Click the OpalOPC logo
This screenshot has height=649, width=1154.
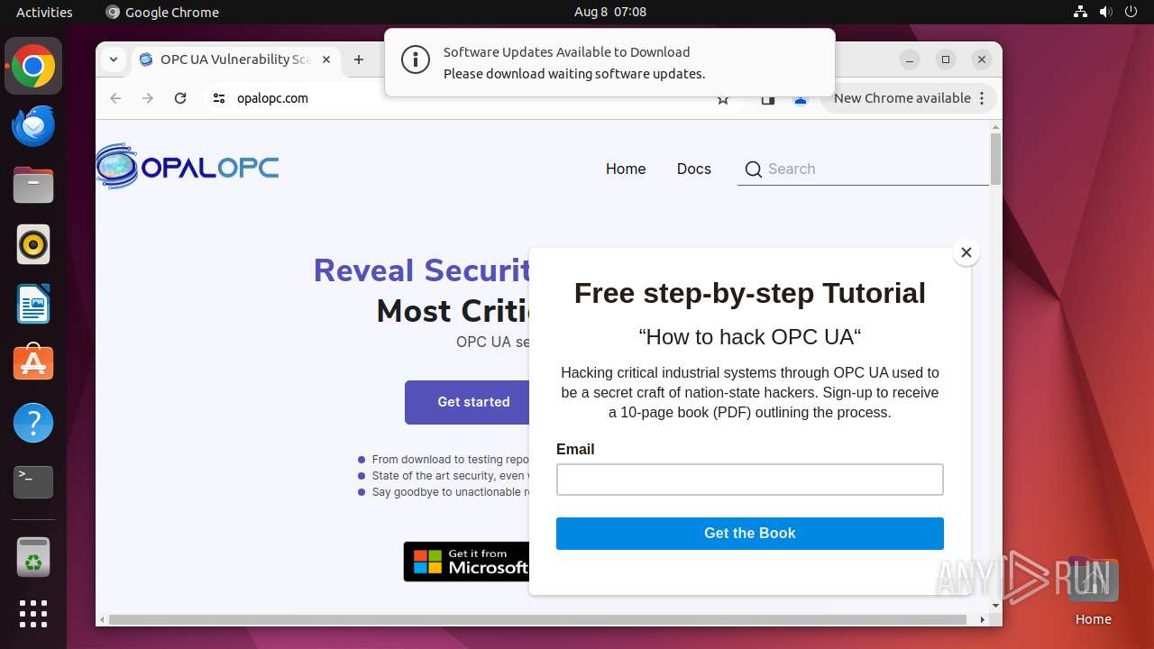click(188, 167)
